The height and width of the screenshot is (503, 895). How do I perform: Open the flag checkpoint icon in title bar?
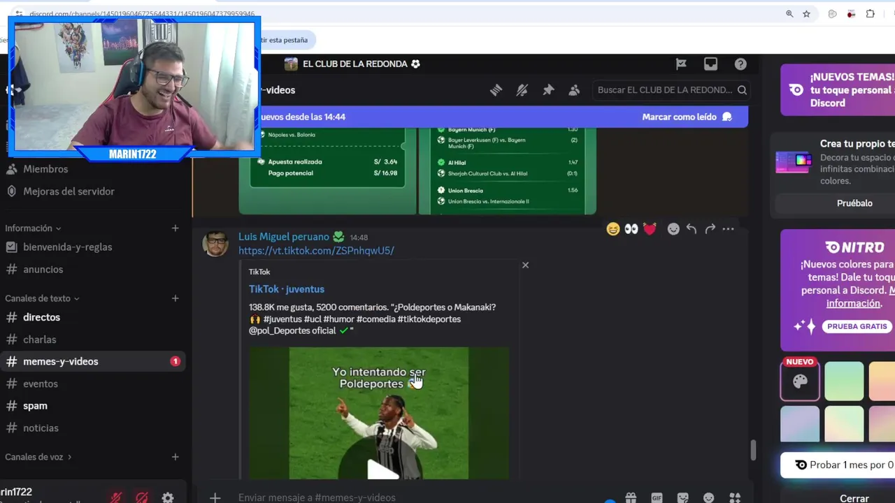(x=681, y=64)
